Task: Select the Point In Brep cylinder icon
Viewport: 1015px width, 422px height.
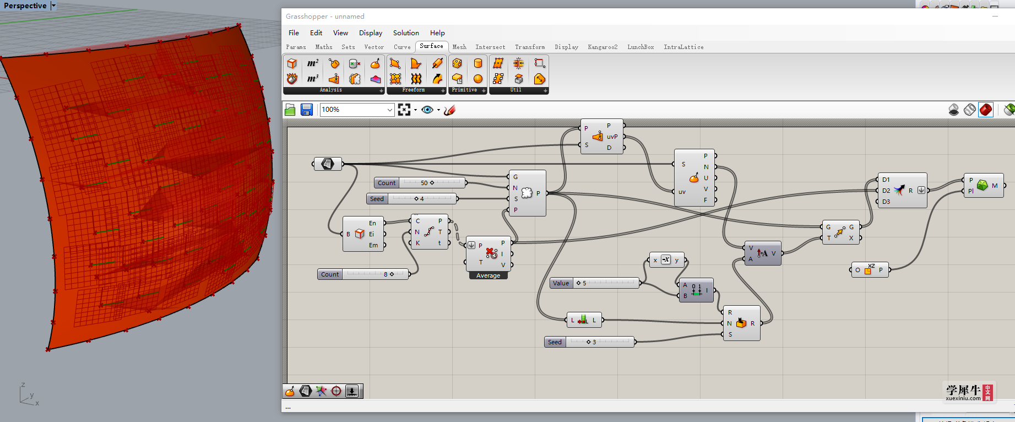Action: point(355,63)
